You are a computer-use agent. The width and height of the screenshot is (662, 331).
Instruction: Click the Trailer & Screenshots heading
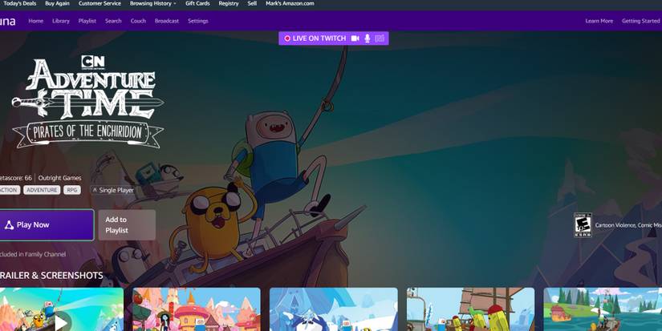click(x=51, y=276)
